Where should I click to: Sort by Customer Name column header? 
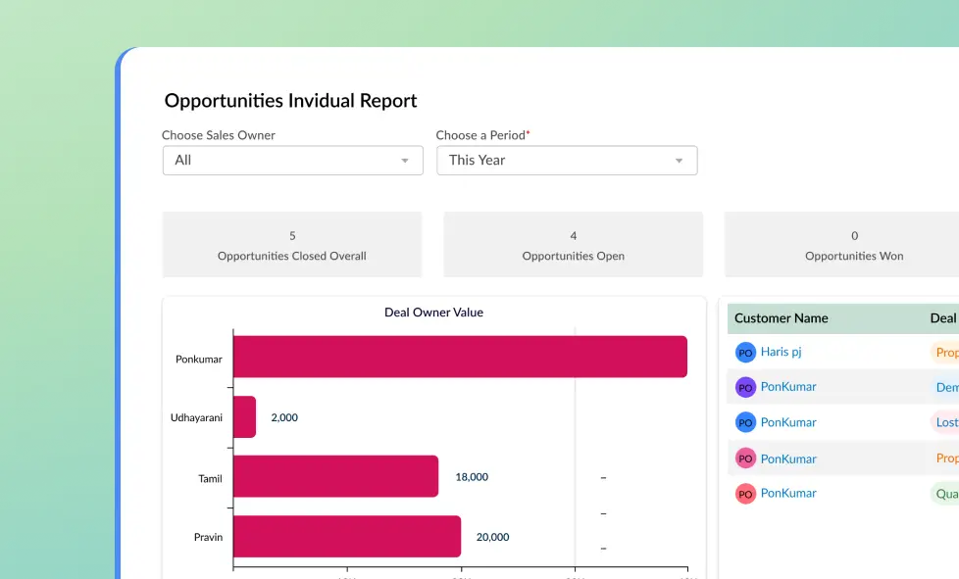(x=781, y=318)
